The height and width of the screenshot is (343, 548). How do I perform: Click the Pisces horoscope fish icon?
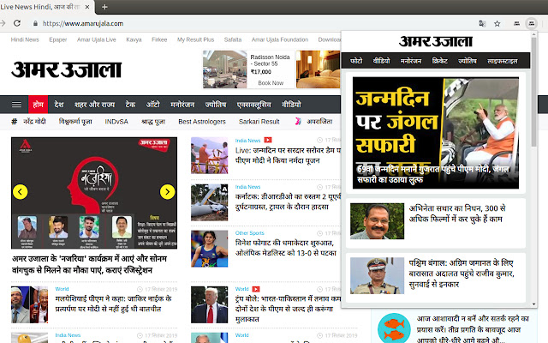(394, 328)
